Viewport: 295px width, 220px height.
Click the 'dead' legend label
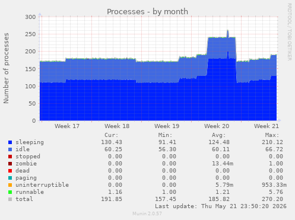tap(23, 171)
